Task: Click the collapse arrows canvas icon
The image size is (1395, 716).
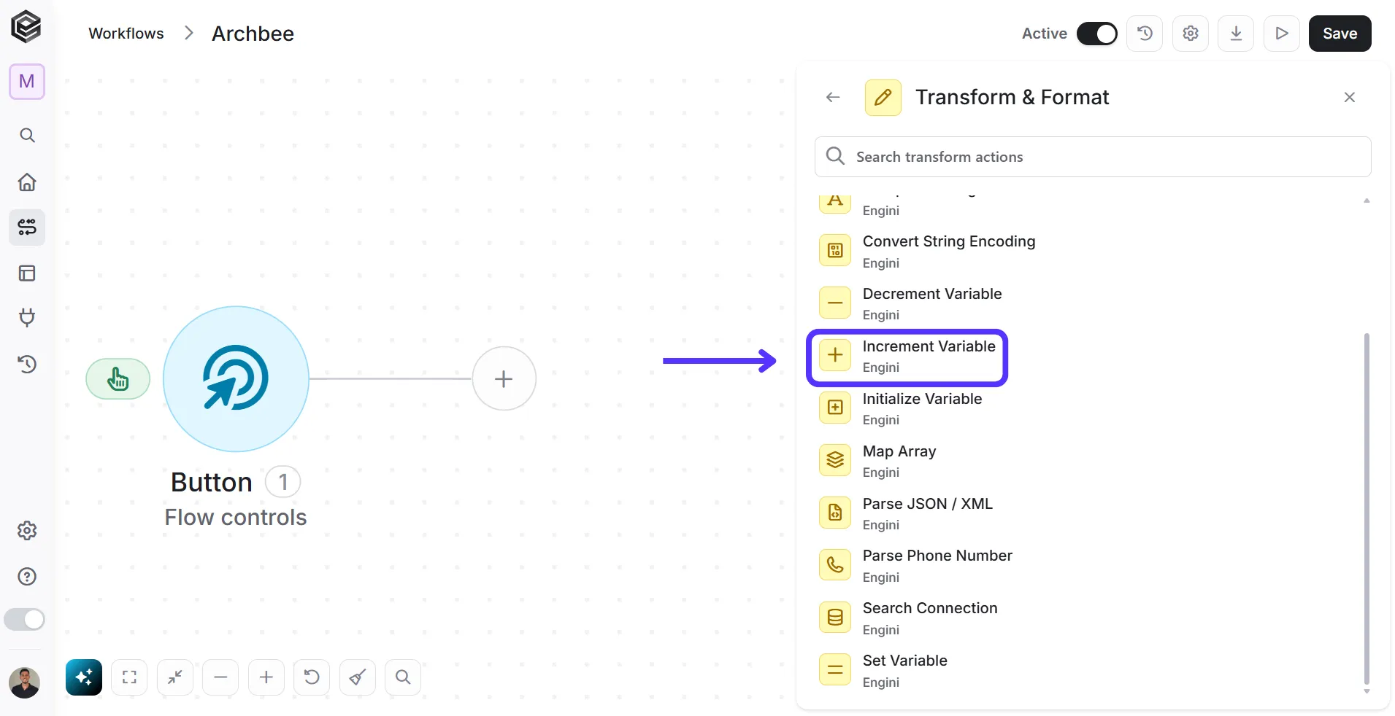Action: [175, 677]
